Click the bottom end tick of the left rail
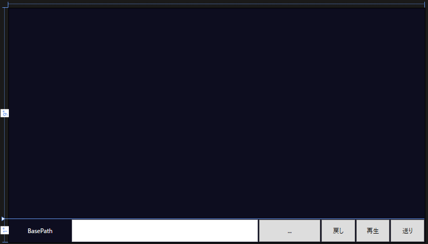Screen dimensions: 428x244 pyautogui.click(x=5, y=242)
